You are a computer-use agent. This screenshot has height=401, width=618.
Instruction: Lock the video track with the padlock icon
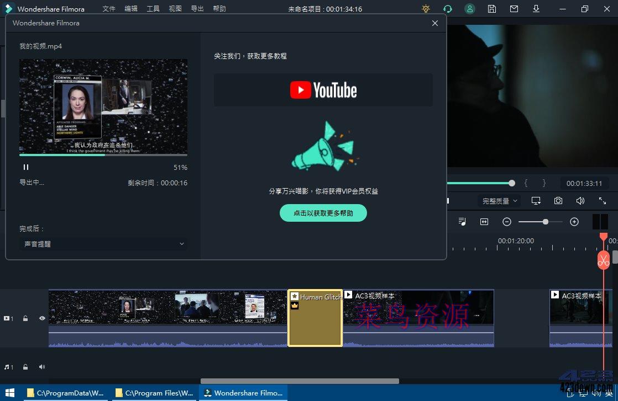pos(25,318)
